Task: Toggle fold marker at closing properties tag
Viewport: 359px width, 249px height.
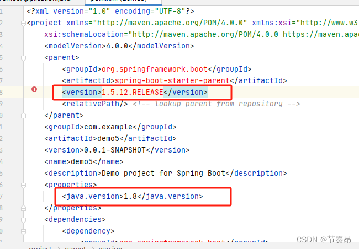Action: [x=23, y=208]
